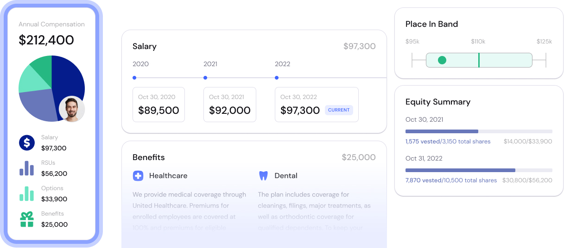
Task: Click the Oct 31, 2022 equity progress bar
Action: tap(479, 170)
